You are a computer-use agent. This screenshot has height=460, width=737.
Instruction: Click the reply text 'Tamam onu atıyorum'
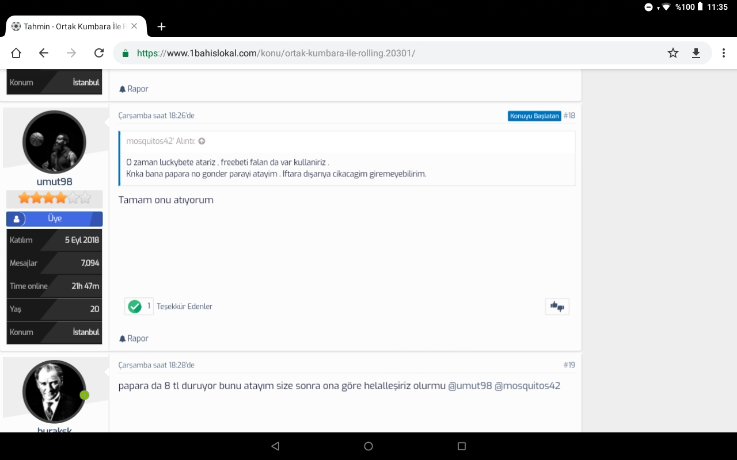tap(166, 200)
